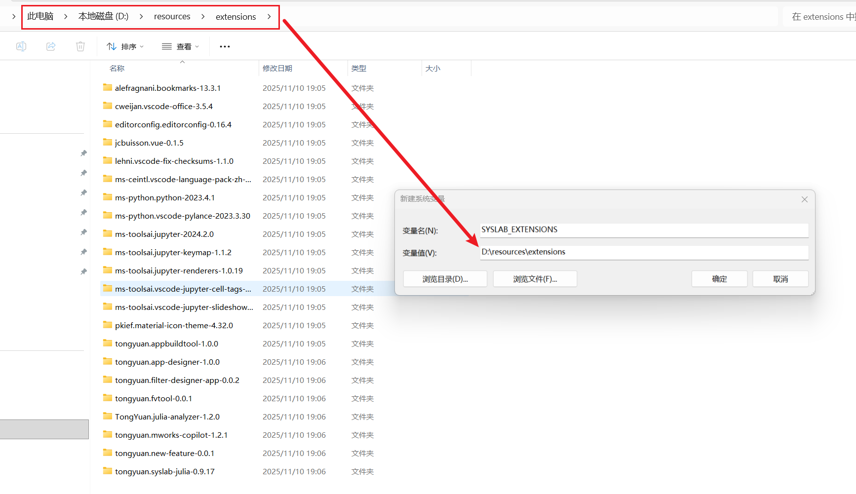Open the three-dots more options menu
The width and height of the screenshot is (856, 494).
click(225, 46)
